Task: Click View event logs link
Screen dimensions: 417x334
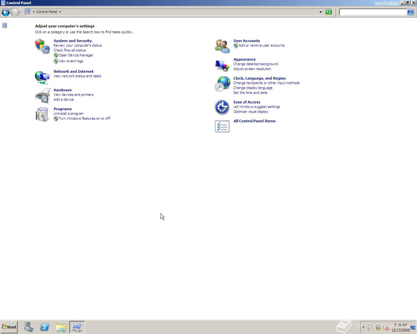Action: (x=71, y=61)
